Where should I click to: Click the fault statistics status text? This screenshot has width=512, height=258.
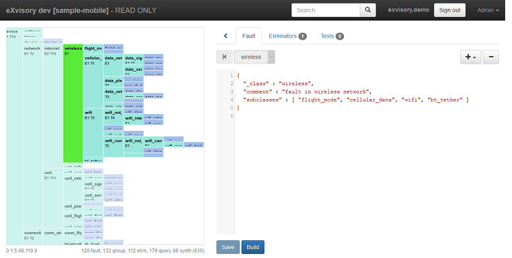[143, 250]
